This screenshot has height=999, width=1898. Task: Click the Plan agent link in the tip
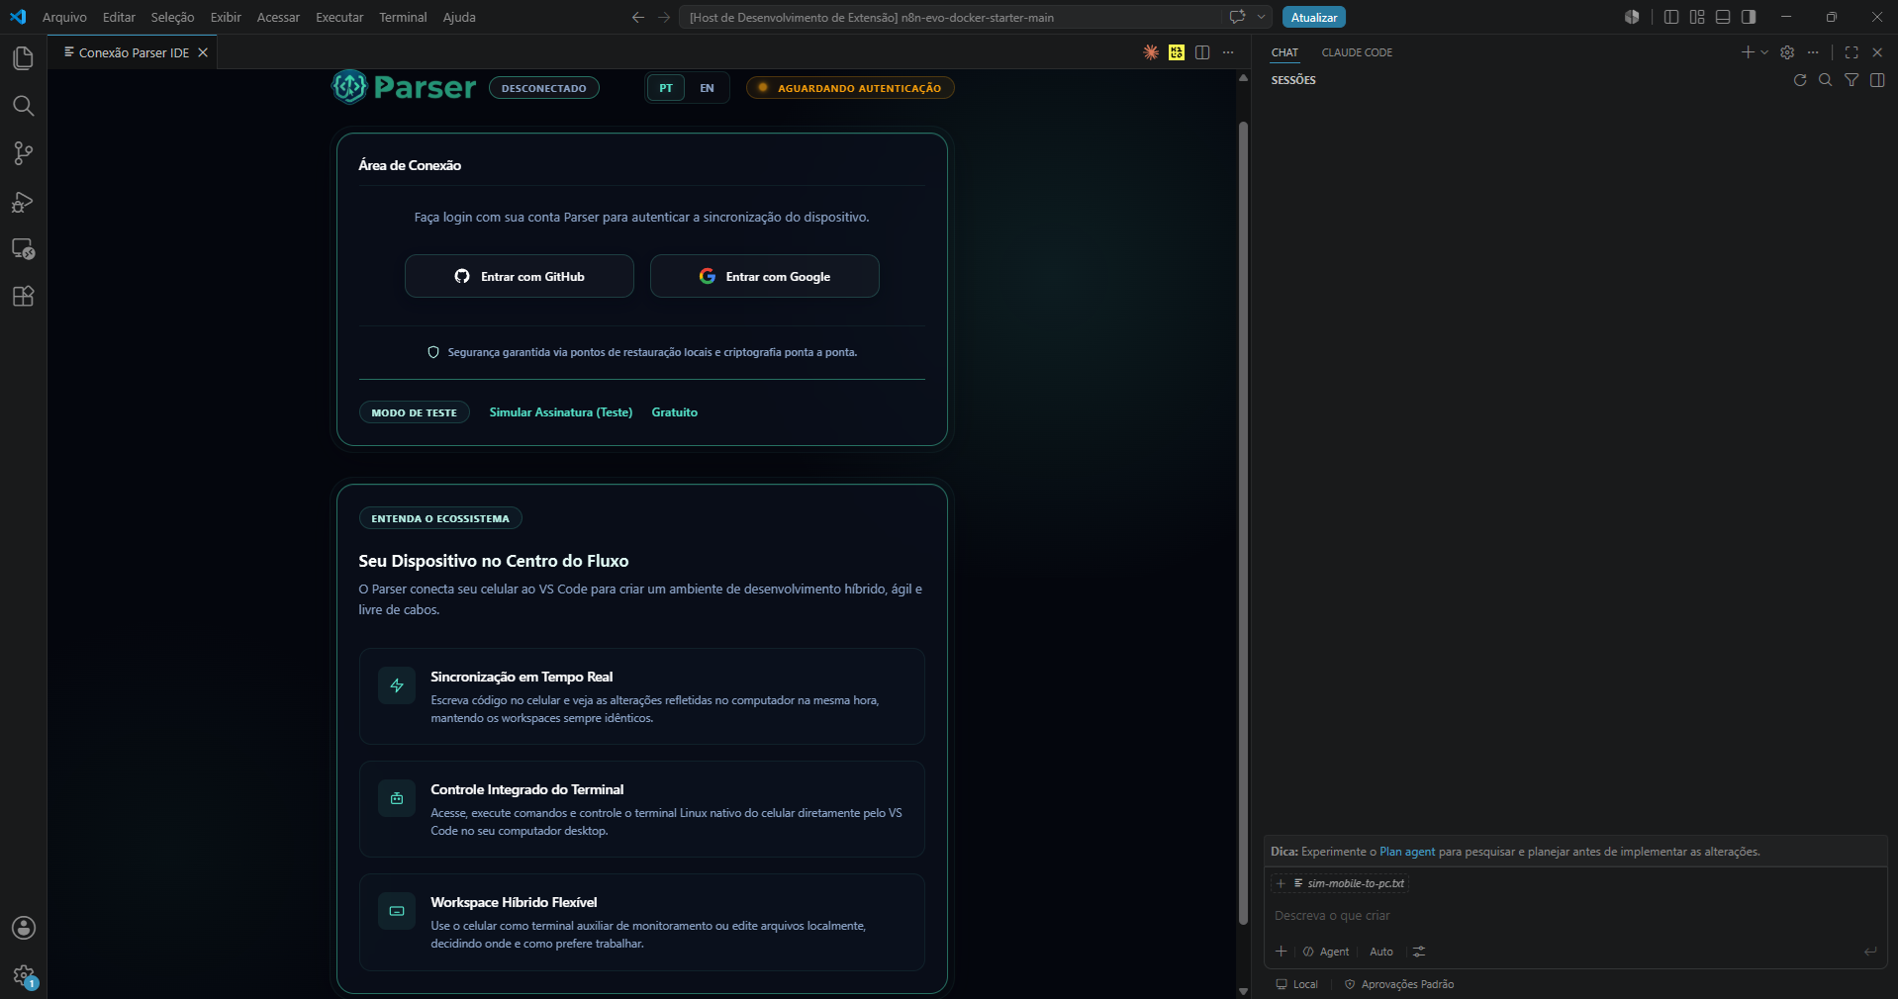(x=1407, y=852)
